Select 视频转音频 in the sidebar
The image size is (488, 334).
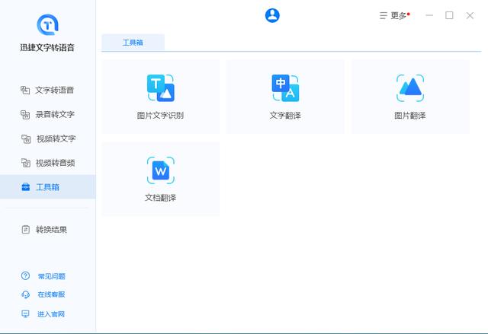[47, 163]
